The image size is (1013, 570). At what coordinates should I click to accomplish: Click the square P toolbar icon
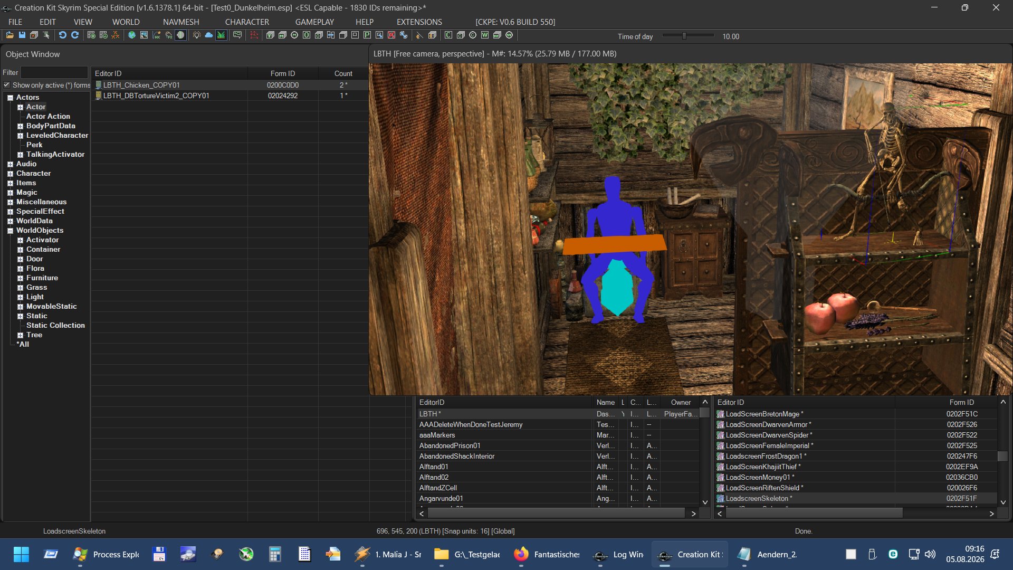coord(367,35)
